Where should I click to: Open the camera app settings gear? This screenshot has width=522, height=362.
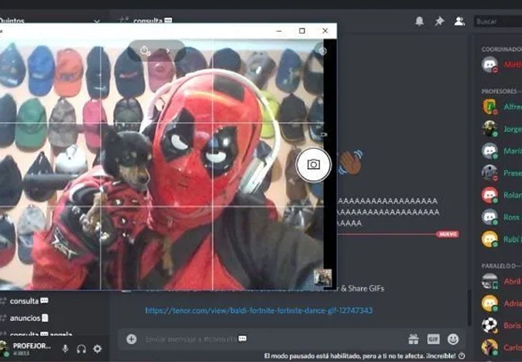click(322, 51)
